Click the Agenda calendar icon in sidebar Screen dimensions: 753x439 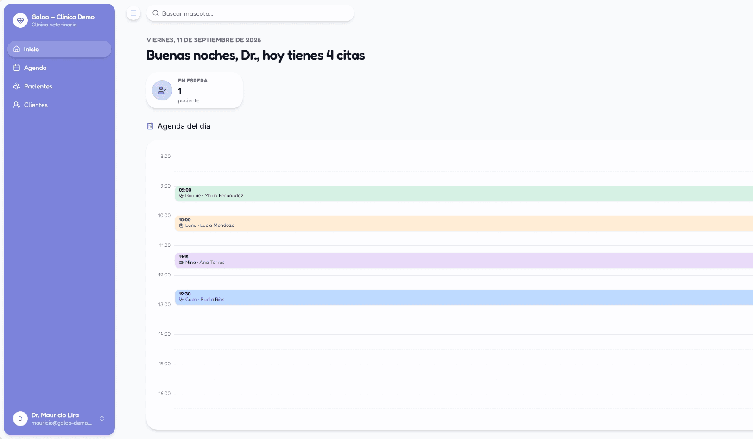[x=17, y=68]
